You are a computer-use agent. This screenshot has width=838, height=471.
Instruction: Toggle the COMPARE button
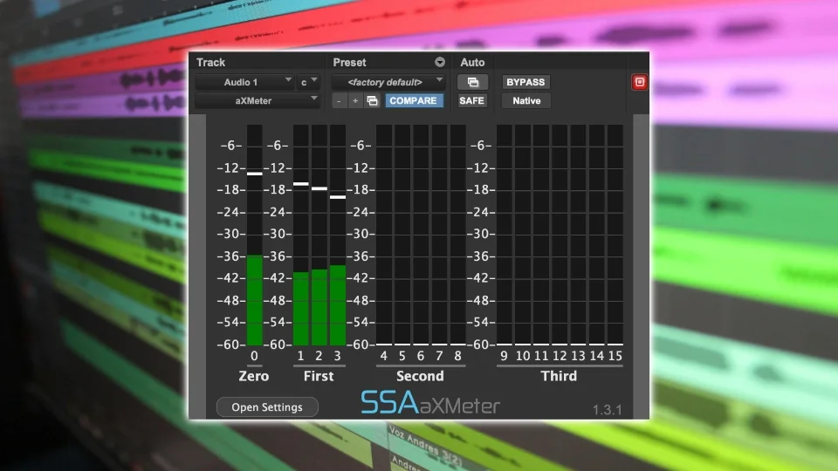click(x=414, y=100)
